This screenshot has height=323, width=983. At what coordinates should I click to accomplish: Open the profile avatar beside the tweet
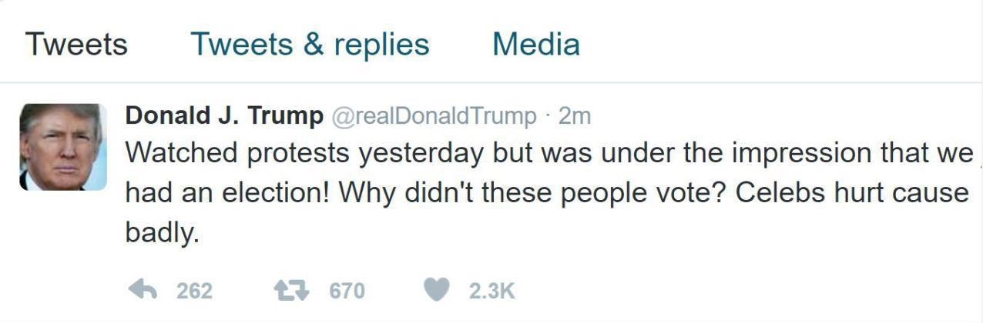click(63, 147)
